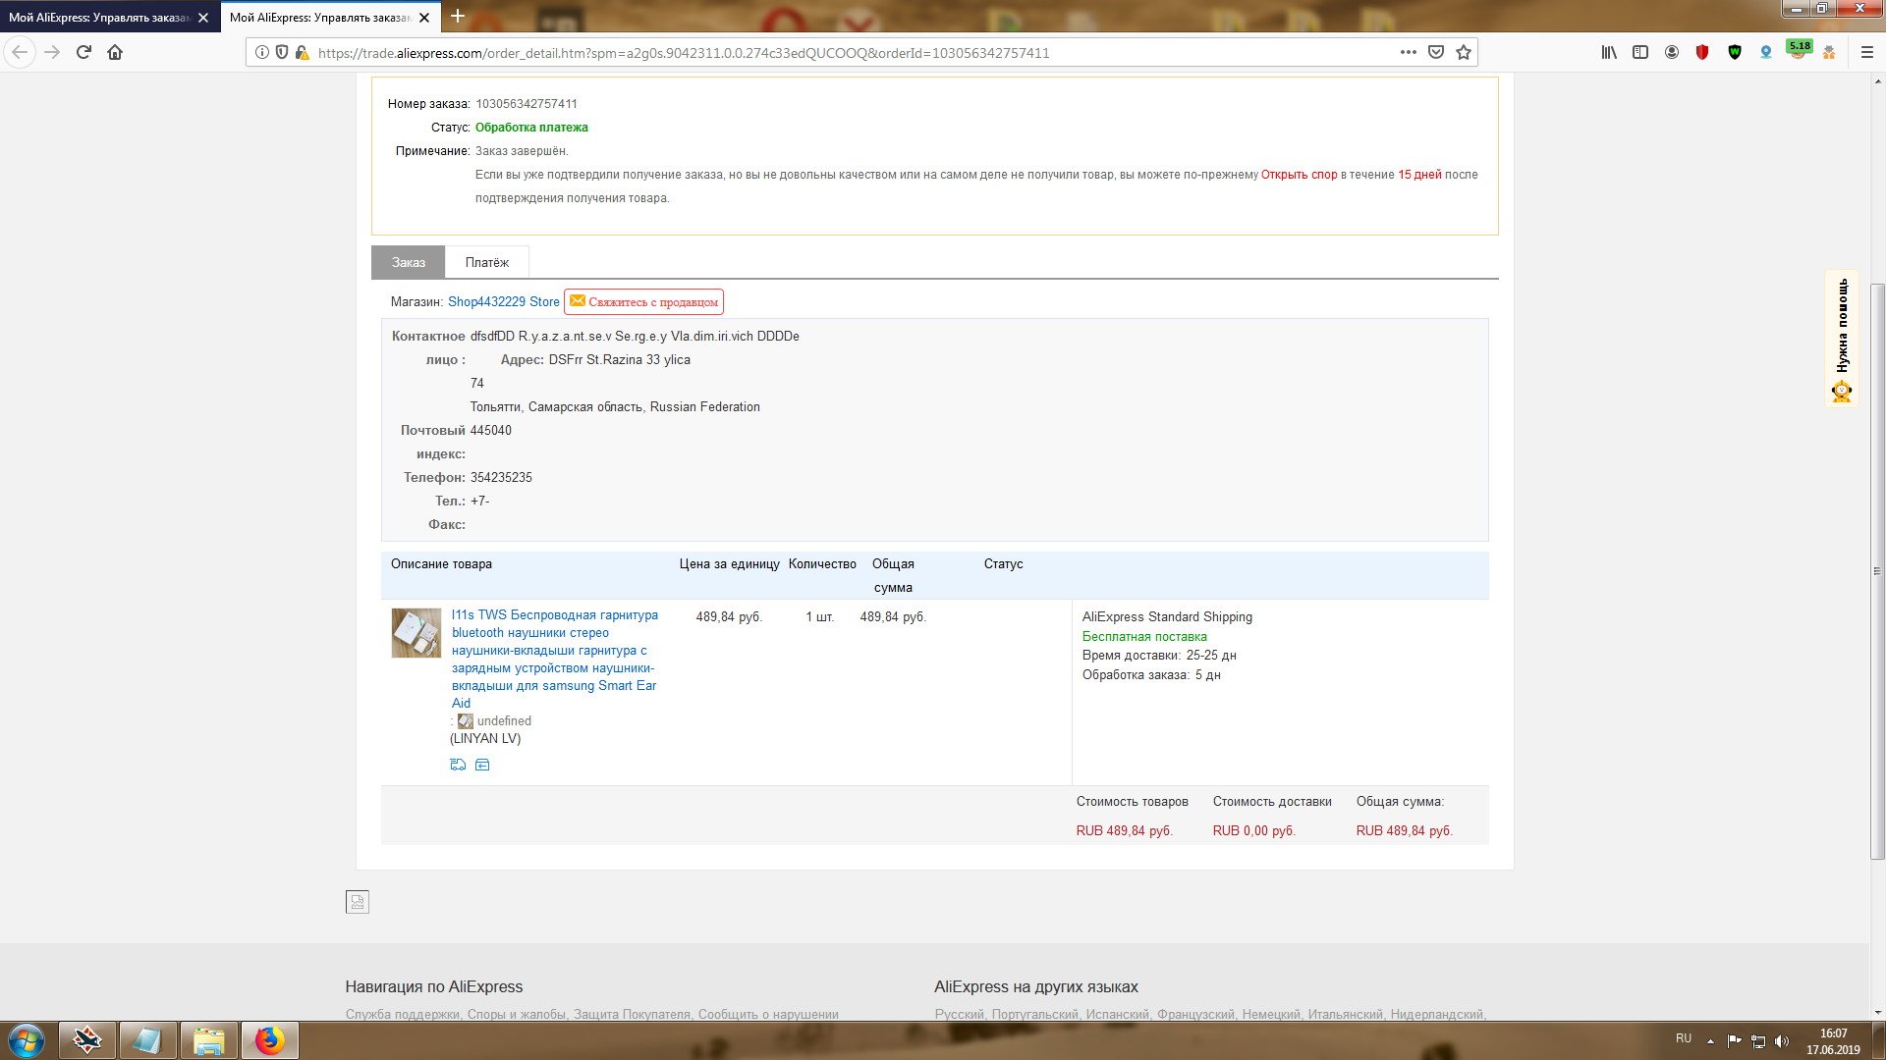Save page to Pocket
Image resolution: width=1886 pixels, height=1060 pixels.
(x=1436, y=52)
